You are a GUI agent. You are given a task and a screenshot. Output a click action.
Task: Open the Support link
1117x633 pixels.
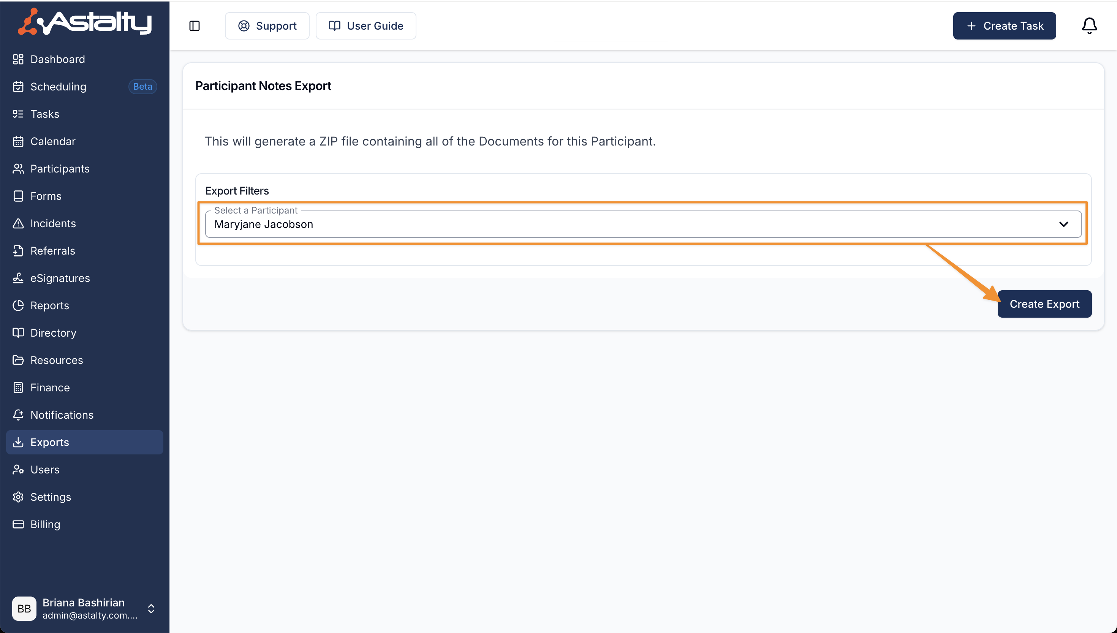pos(267,26)
